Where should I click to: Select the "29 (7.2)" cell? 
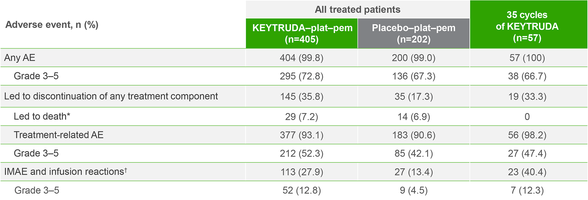coord(301,117)
